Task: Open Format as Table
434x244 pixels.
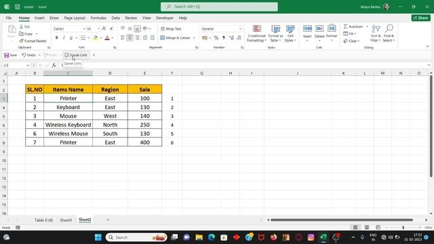Action: click(275, 33)
